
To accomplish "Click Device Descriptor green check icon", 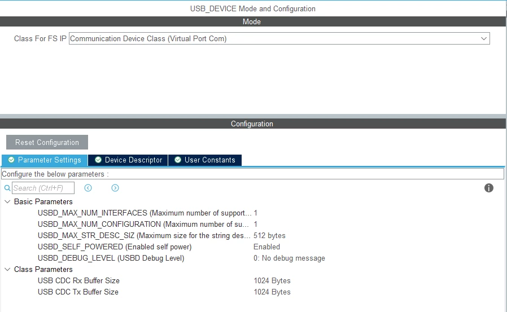I will [98, 160].
